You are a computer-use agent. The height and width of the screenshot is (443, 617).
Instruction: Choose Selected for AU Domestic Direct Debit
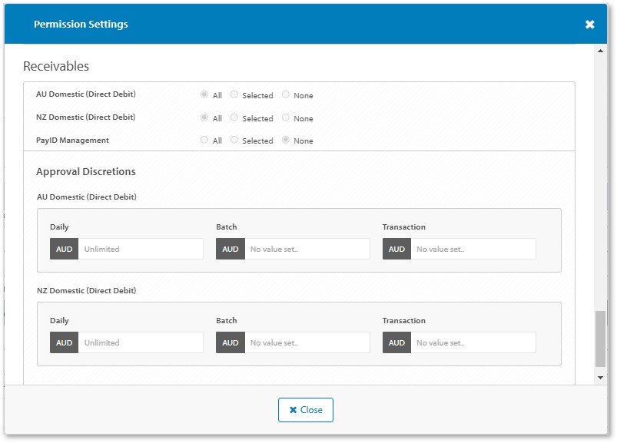(x=234, y=95)
